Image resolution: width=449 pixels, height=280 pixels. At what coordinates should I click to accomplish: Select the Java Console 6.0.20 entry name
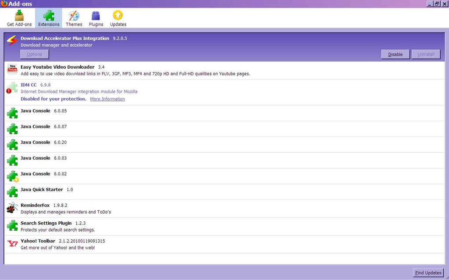click(x=36, y=142)
